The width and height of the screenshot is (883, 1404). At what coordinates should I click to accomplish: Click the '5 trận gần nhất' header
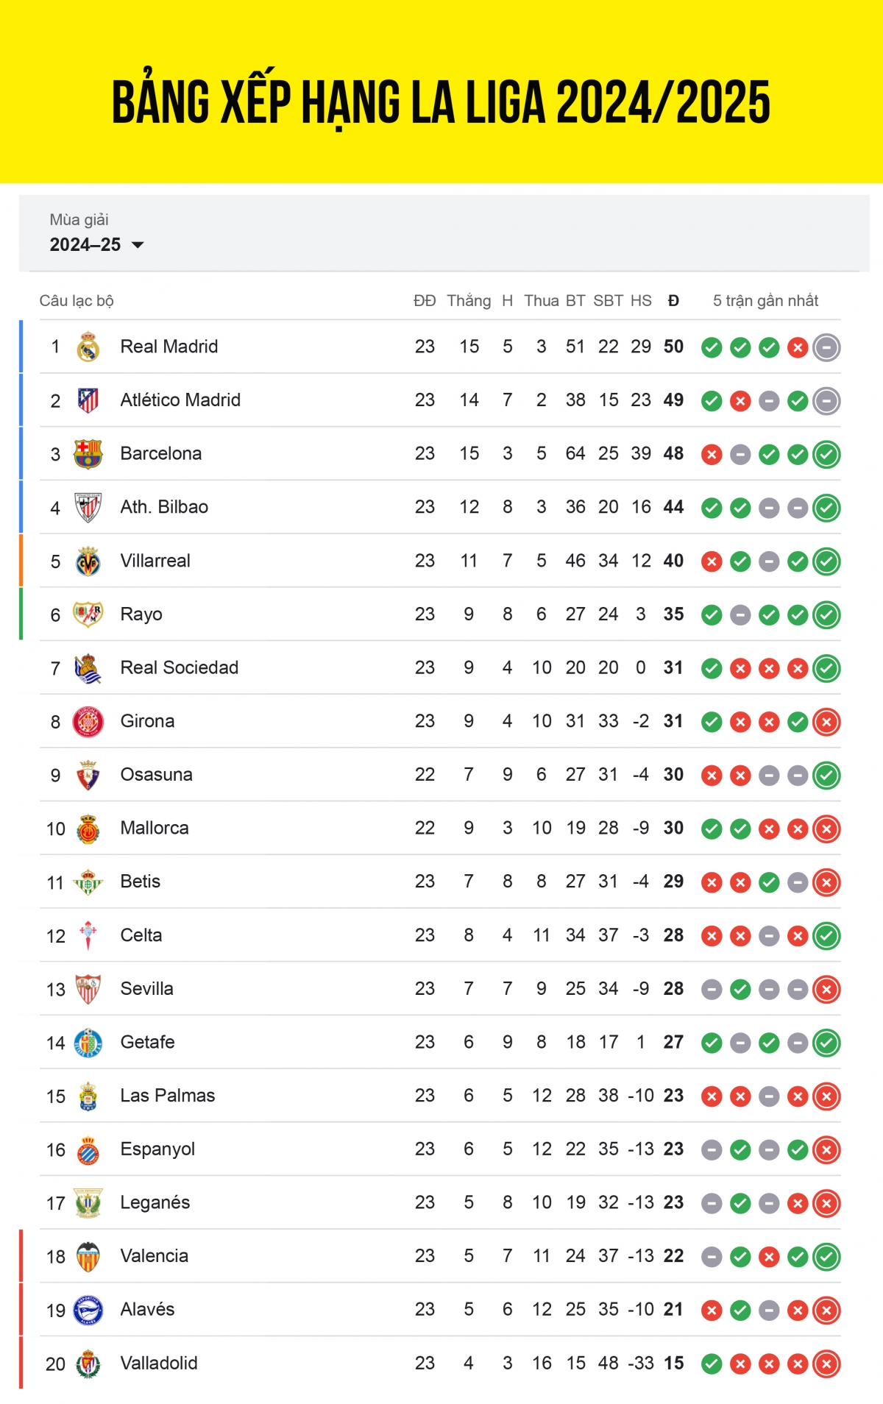pyautogui.click(x=765, y=301)
